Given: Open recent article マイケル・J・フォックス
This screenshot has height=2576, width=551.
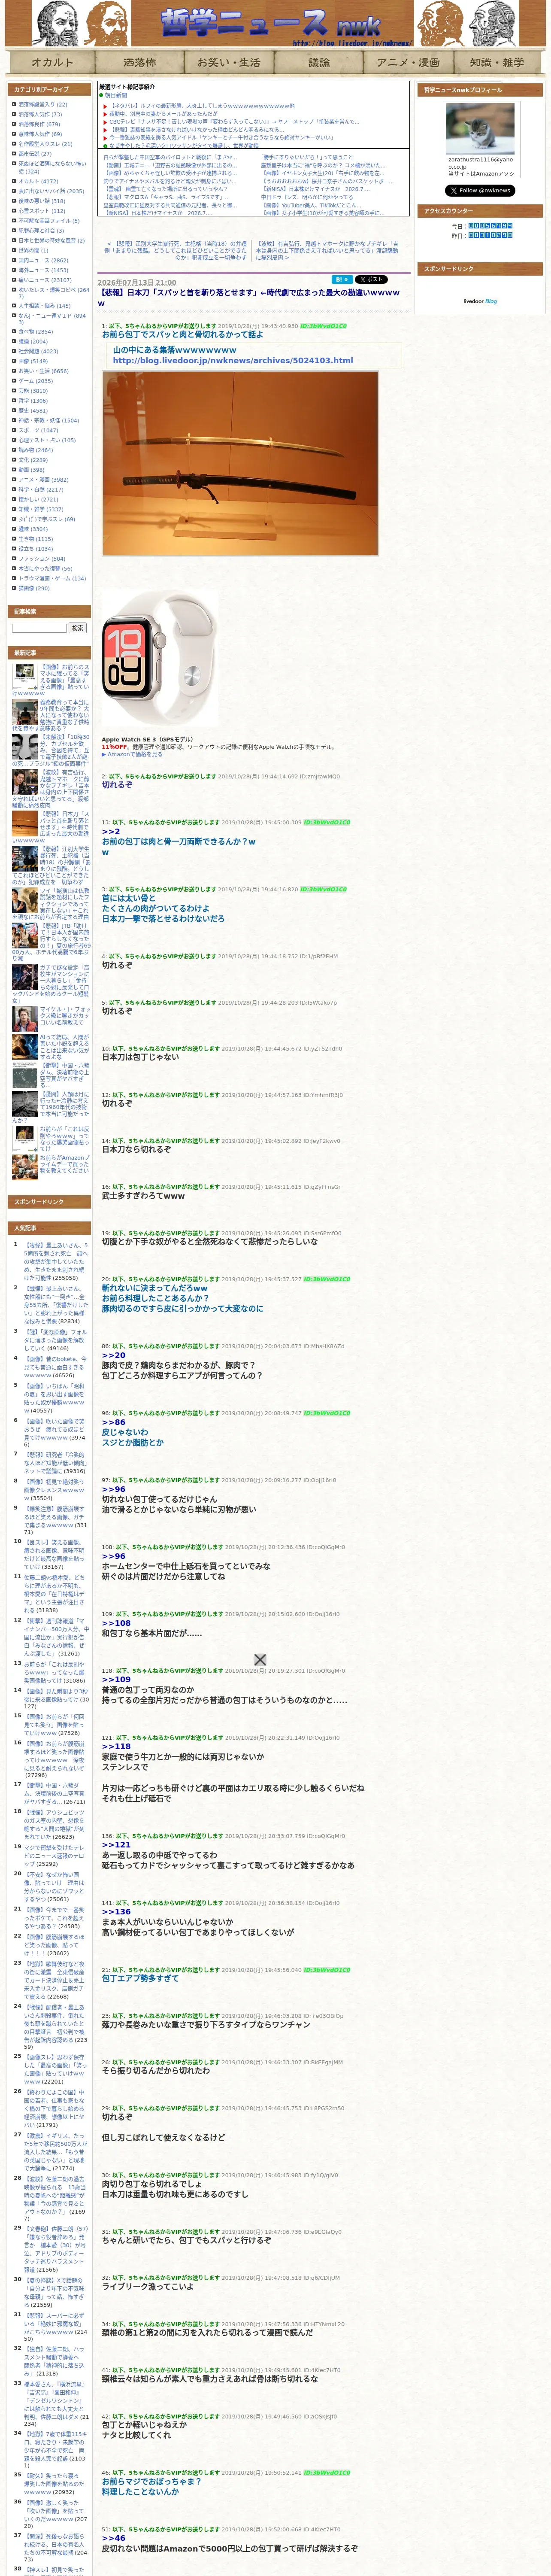Looking at the screenshot, I should click(64, 1016).
